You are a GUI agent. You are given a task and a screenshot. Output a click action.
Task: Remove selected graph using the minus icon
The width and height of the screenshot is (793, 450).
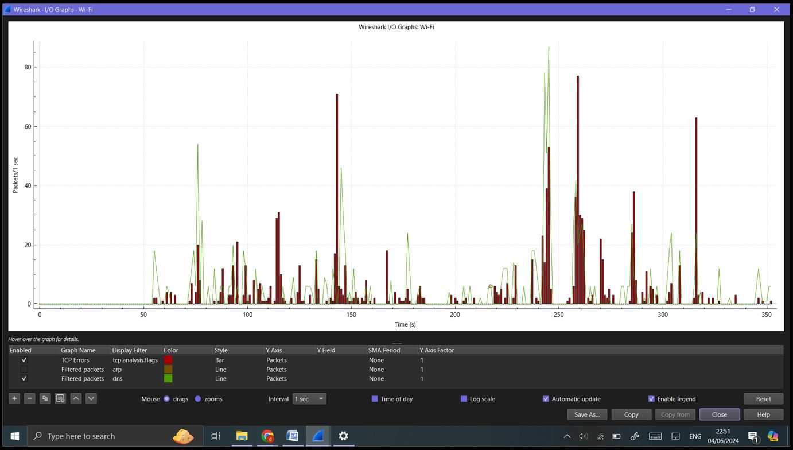click(x=29, y=398)
